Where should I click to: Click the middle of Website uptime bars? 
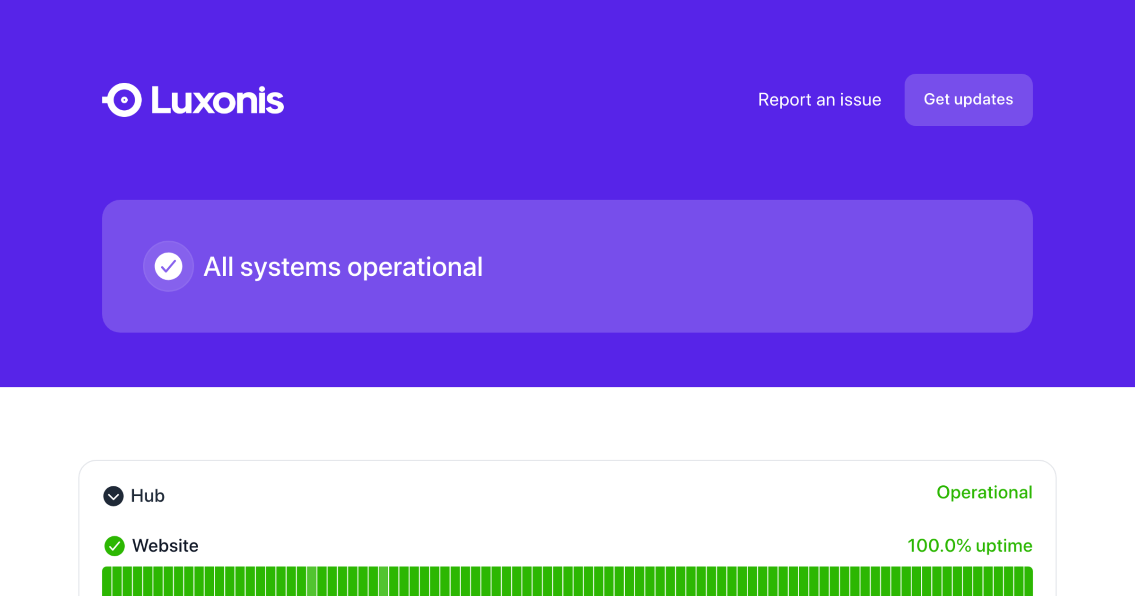[567, 582]
